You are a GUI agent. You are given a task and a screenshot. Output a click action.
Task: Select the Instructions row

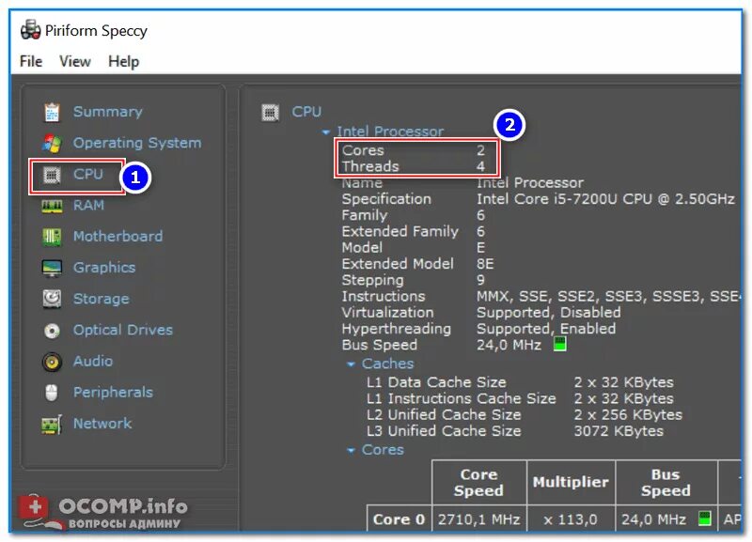[x=540, y=296]
